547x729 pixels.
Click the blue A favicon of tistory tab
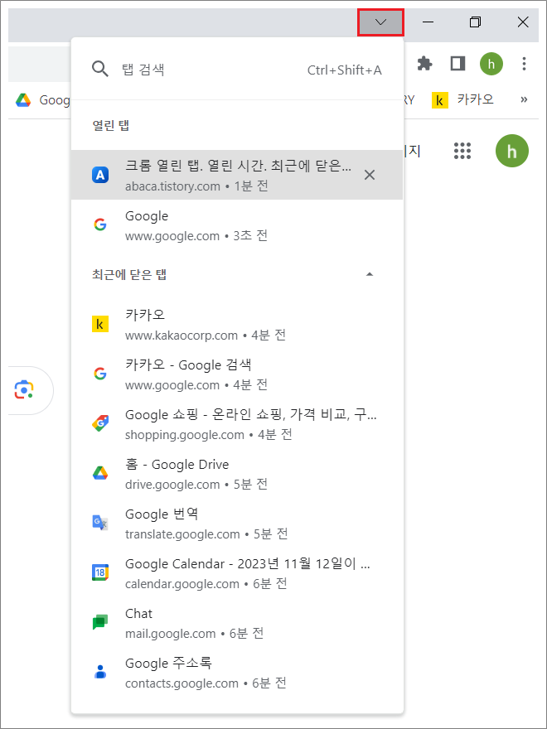tap(100, 175)
